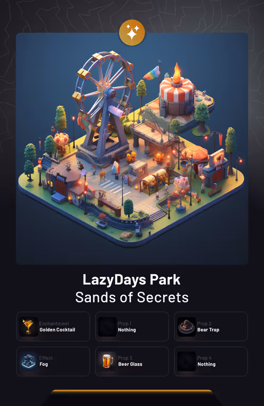The width and height of the screenshot is (264, 406).
Task: Click the Golden Cocktail label text
Action: [58, 330]
